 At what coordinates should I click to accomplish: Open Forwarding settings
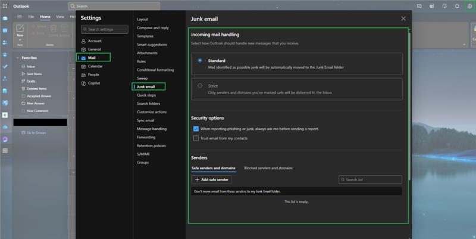click(146, 138)
